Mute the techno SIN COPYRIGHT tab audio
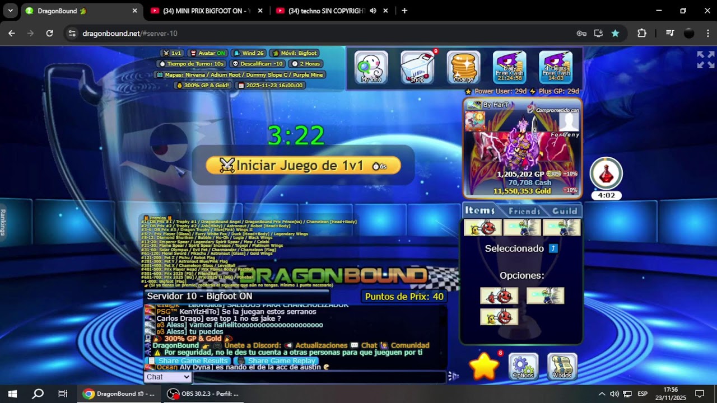717x403 pixels. coord(373,11)
